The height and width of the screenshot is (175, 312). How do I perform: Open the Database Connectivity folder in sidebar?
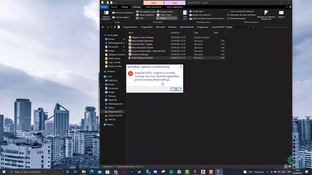(x=117, y=54)
